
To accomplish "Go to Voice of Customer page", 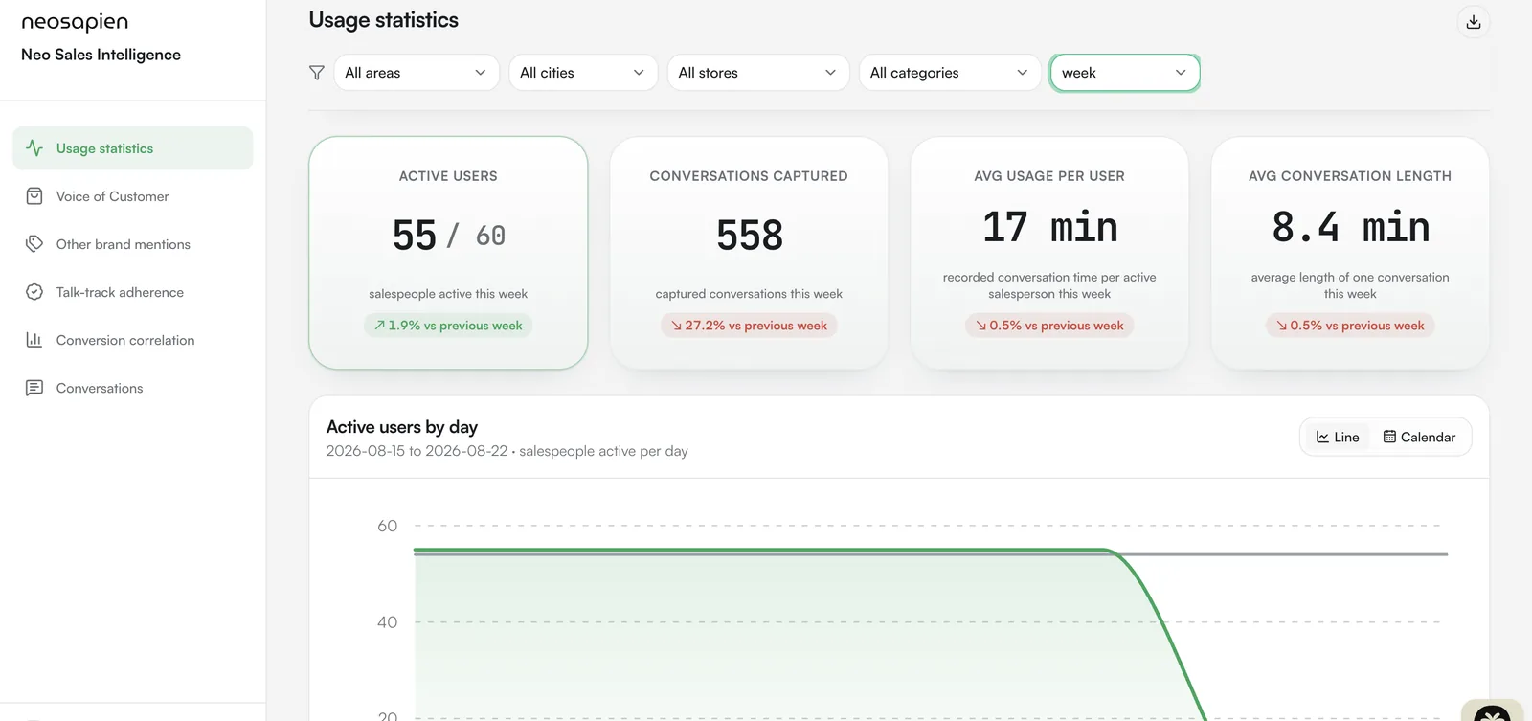I will [x=133, y=196].
